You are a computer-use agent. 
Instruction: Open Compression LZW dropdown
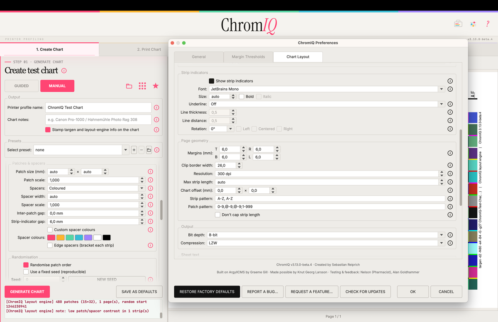[x=326, y=243]
